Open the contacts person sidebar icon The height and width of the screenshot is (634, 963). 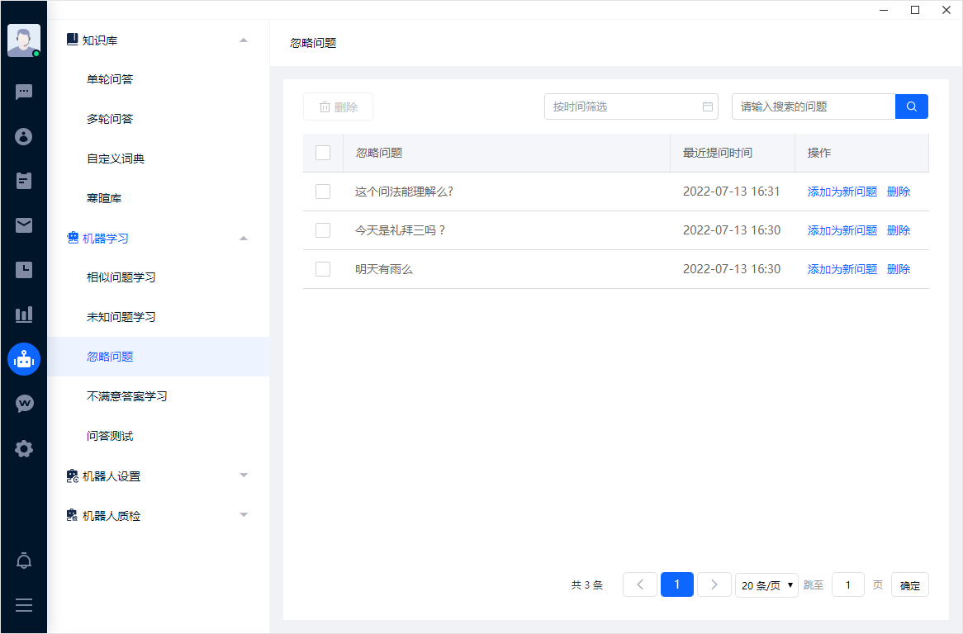[x=24, y=136]
